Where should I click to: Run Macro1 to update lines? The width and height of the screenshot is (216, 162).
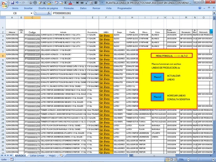coord(157,77)
